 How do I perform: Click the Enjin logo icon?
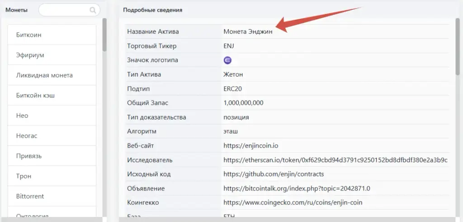click(228, 60)
